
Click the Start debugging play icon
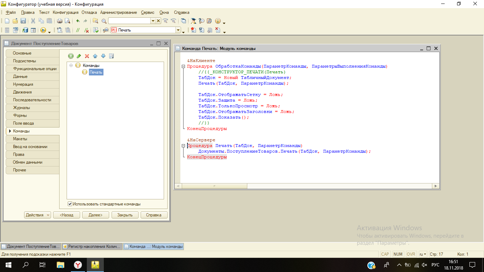coord(43,30)
